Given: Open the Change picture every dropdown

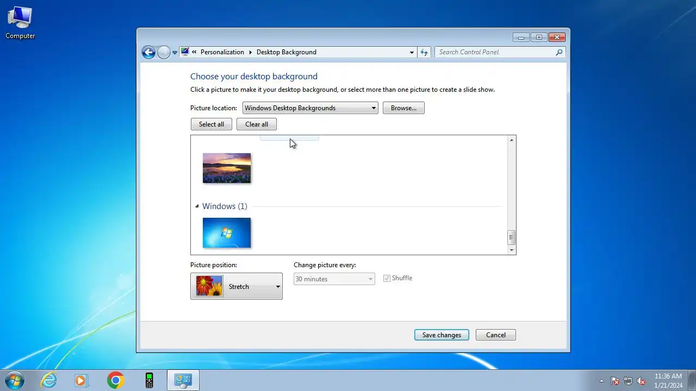Looking at the screenshot, I should (x=334, y=279).
